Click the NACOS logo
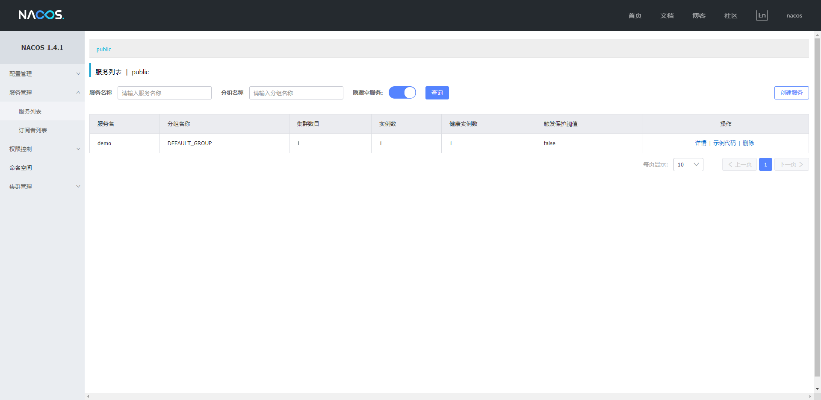This screenshot has width=821, height=400. (41, 15)
